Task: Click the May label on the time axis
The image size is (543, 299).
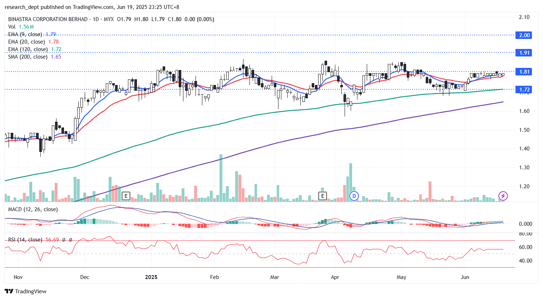Action: [401, 277]
